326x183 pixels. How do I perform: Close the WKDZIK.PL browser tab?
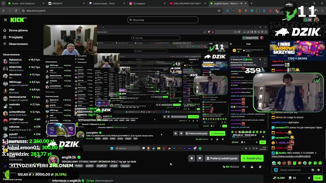click(84, 4)
